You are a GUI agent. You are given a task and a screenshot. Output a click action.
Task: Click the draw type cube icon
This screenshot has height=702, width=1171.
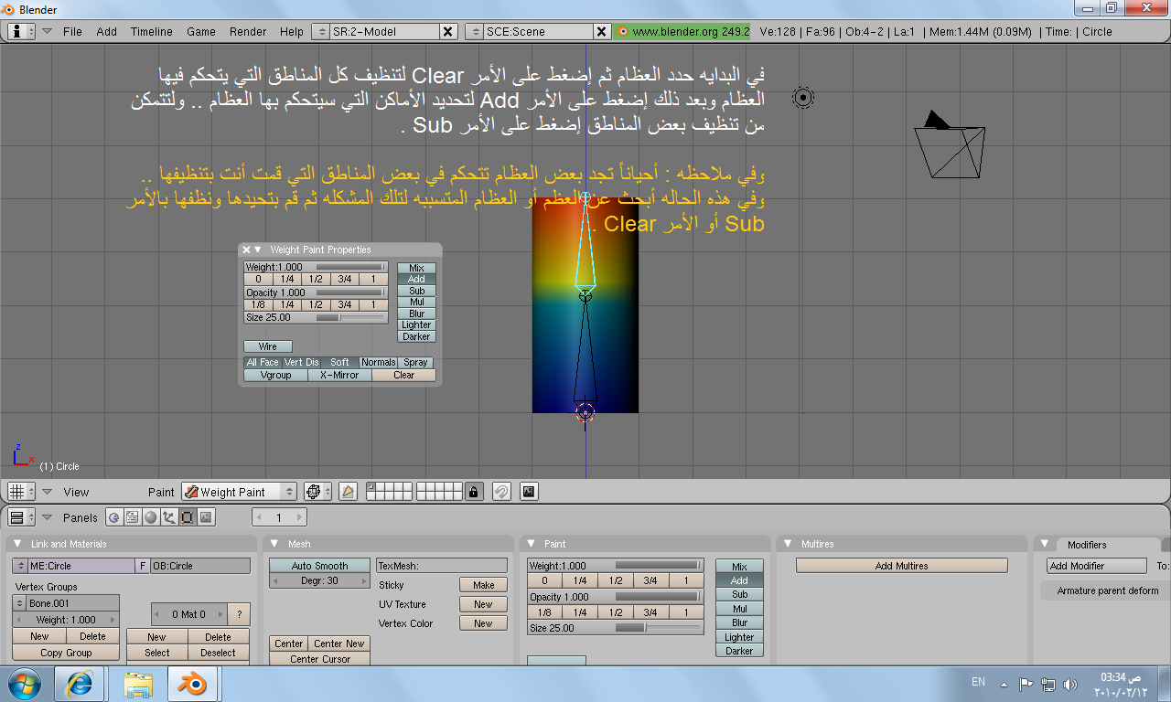(318, 492)
